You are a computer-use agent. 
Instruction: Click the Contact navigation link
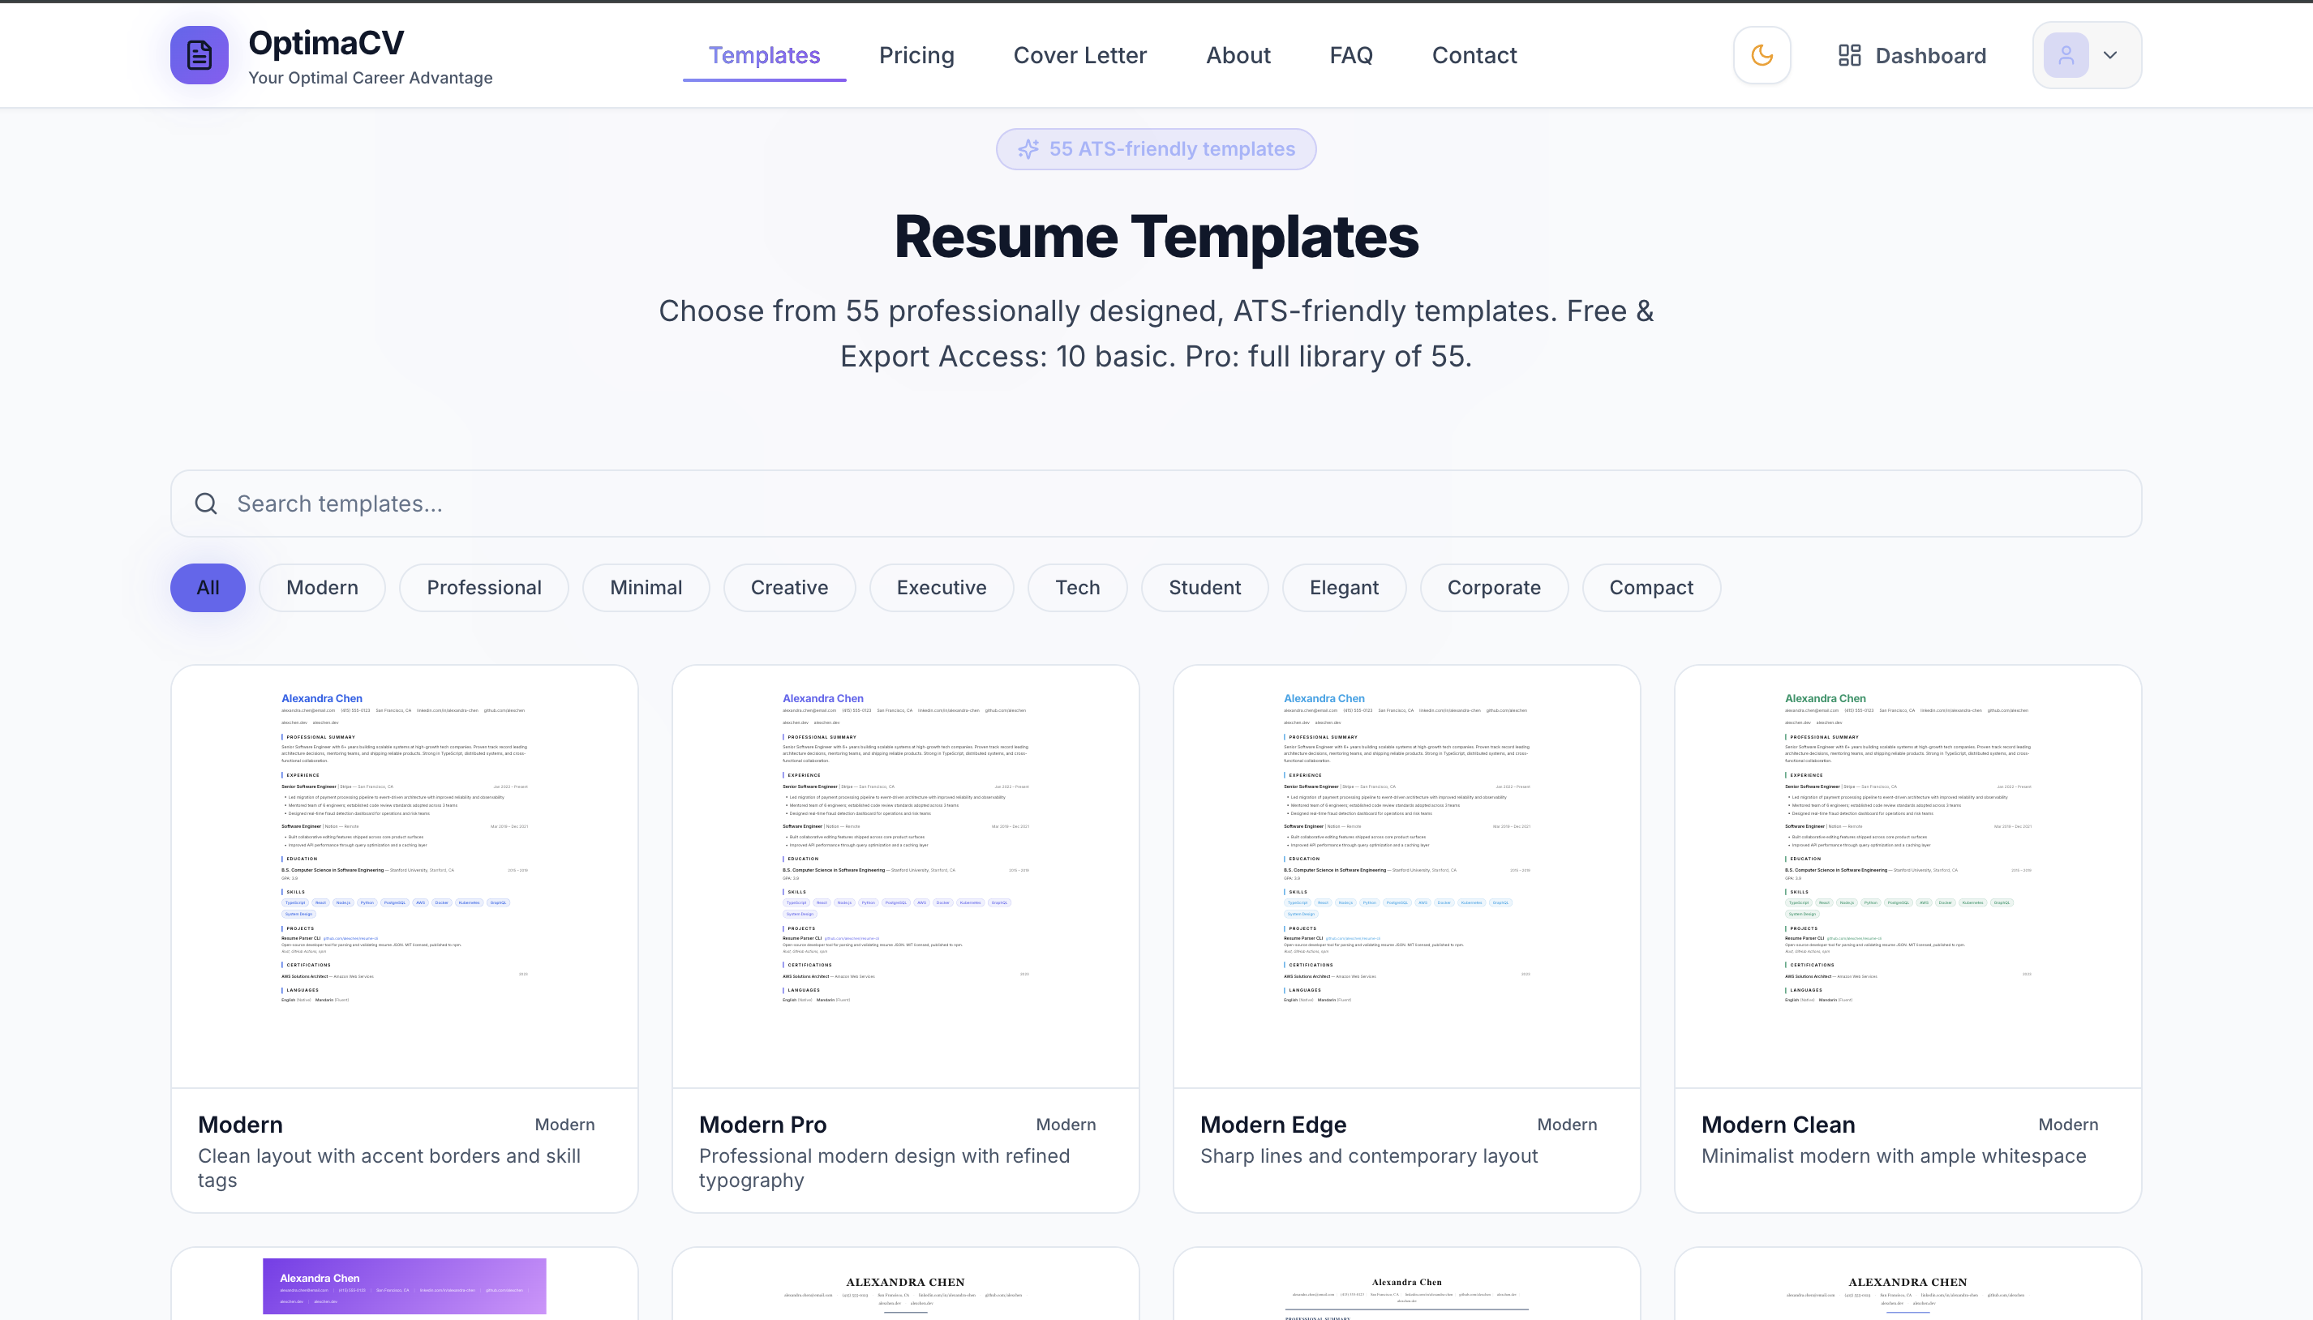1474,55
